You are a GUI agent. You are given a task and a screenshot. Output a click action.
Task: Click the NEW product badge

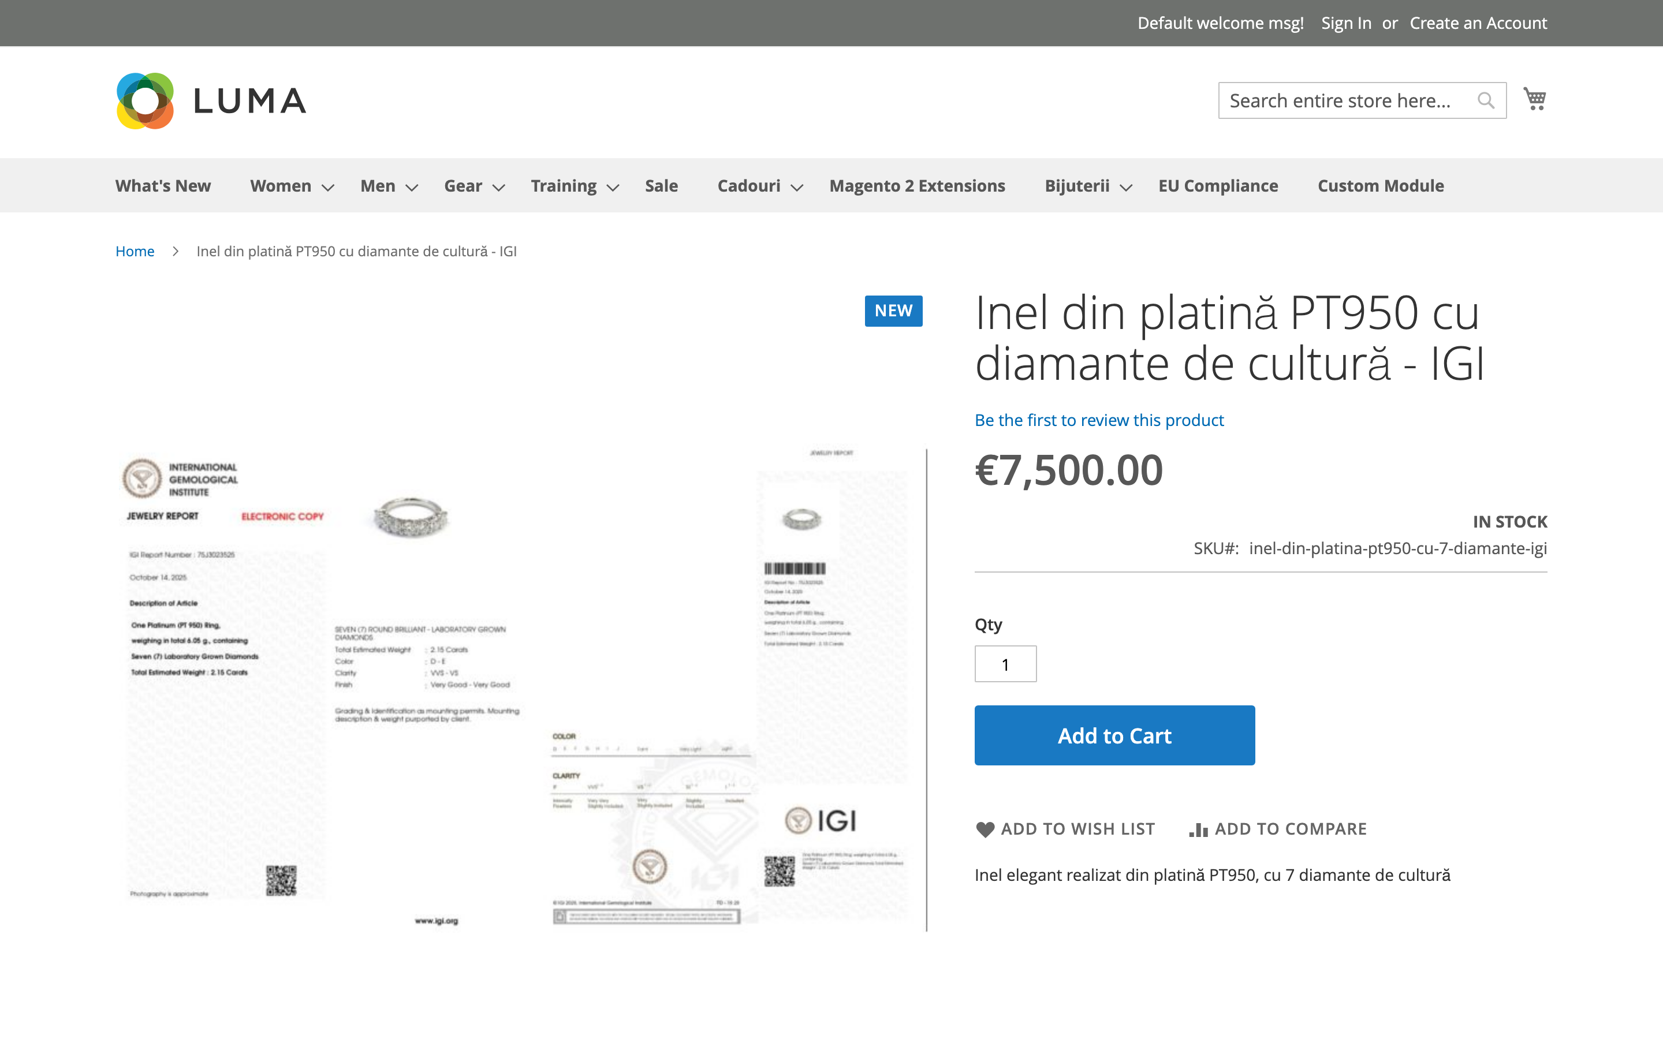tap(893, 311)
